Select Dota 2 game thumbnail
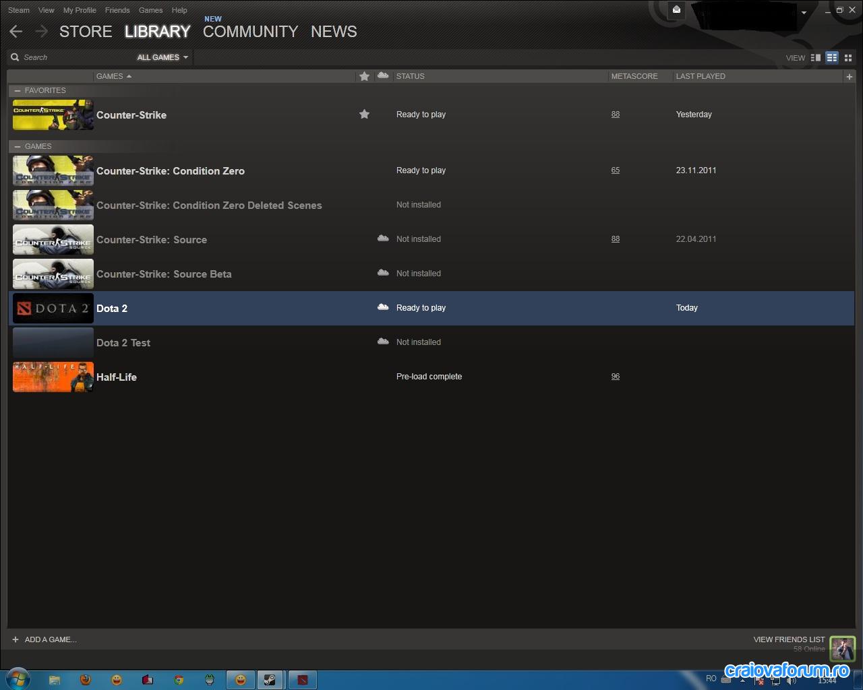Screen dimensions: 863x690 tap(53, 308)
